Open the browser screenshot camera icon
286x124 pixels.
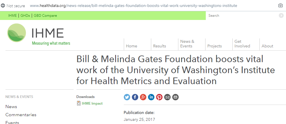[281, 5]
